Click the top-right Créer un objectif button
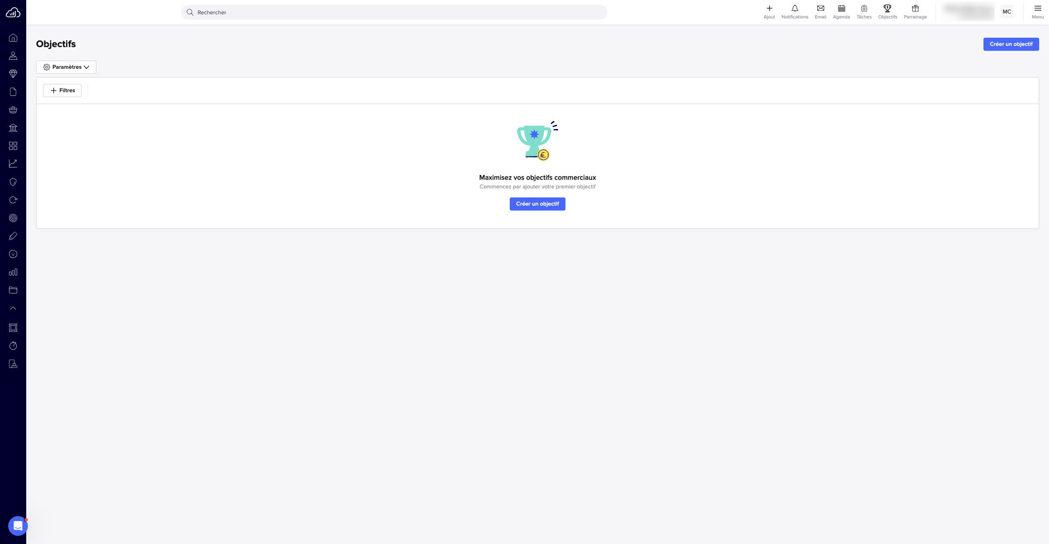The image size is (1049, 544). [x=1011, y=44]
